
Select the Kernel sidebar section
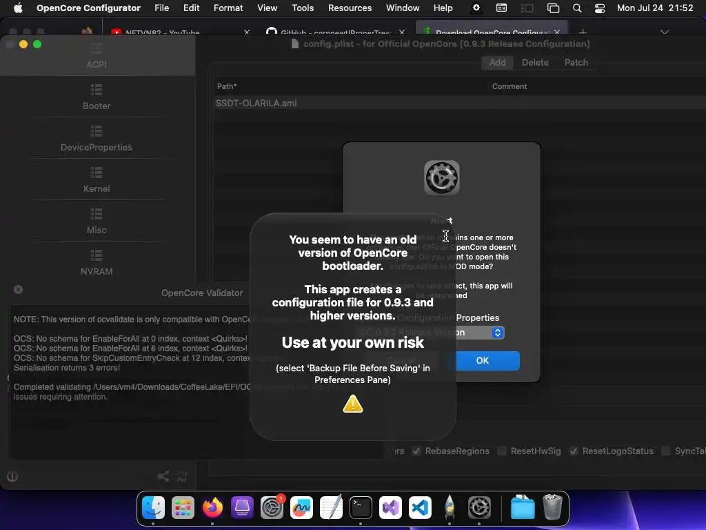97,180
